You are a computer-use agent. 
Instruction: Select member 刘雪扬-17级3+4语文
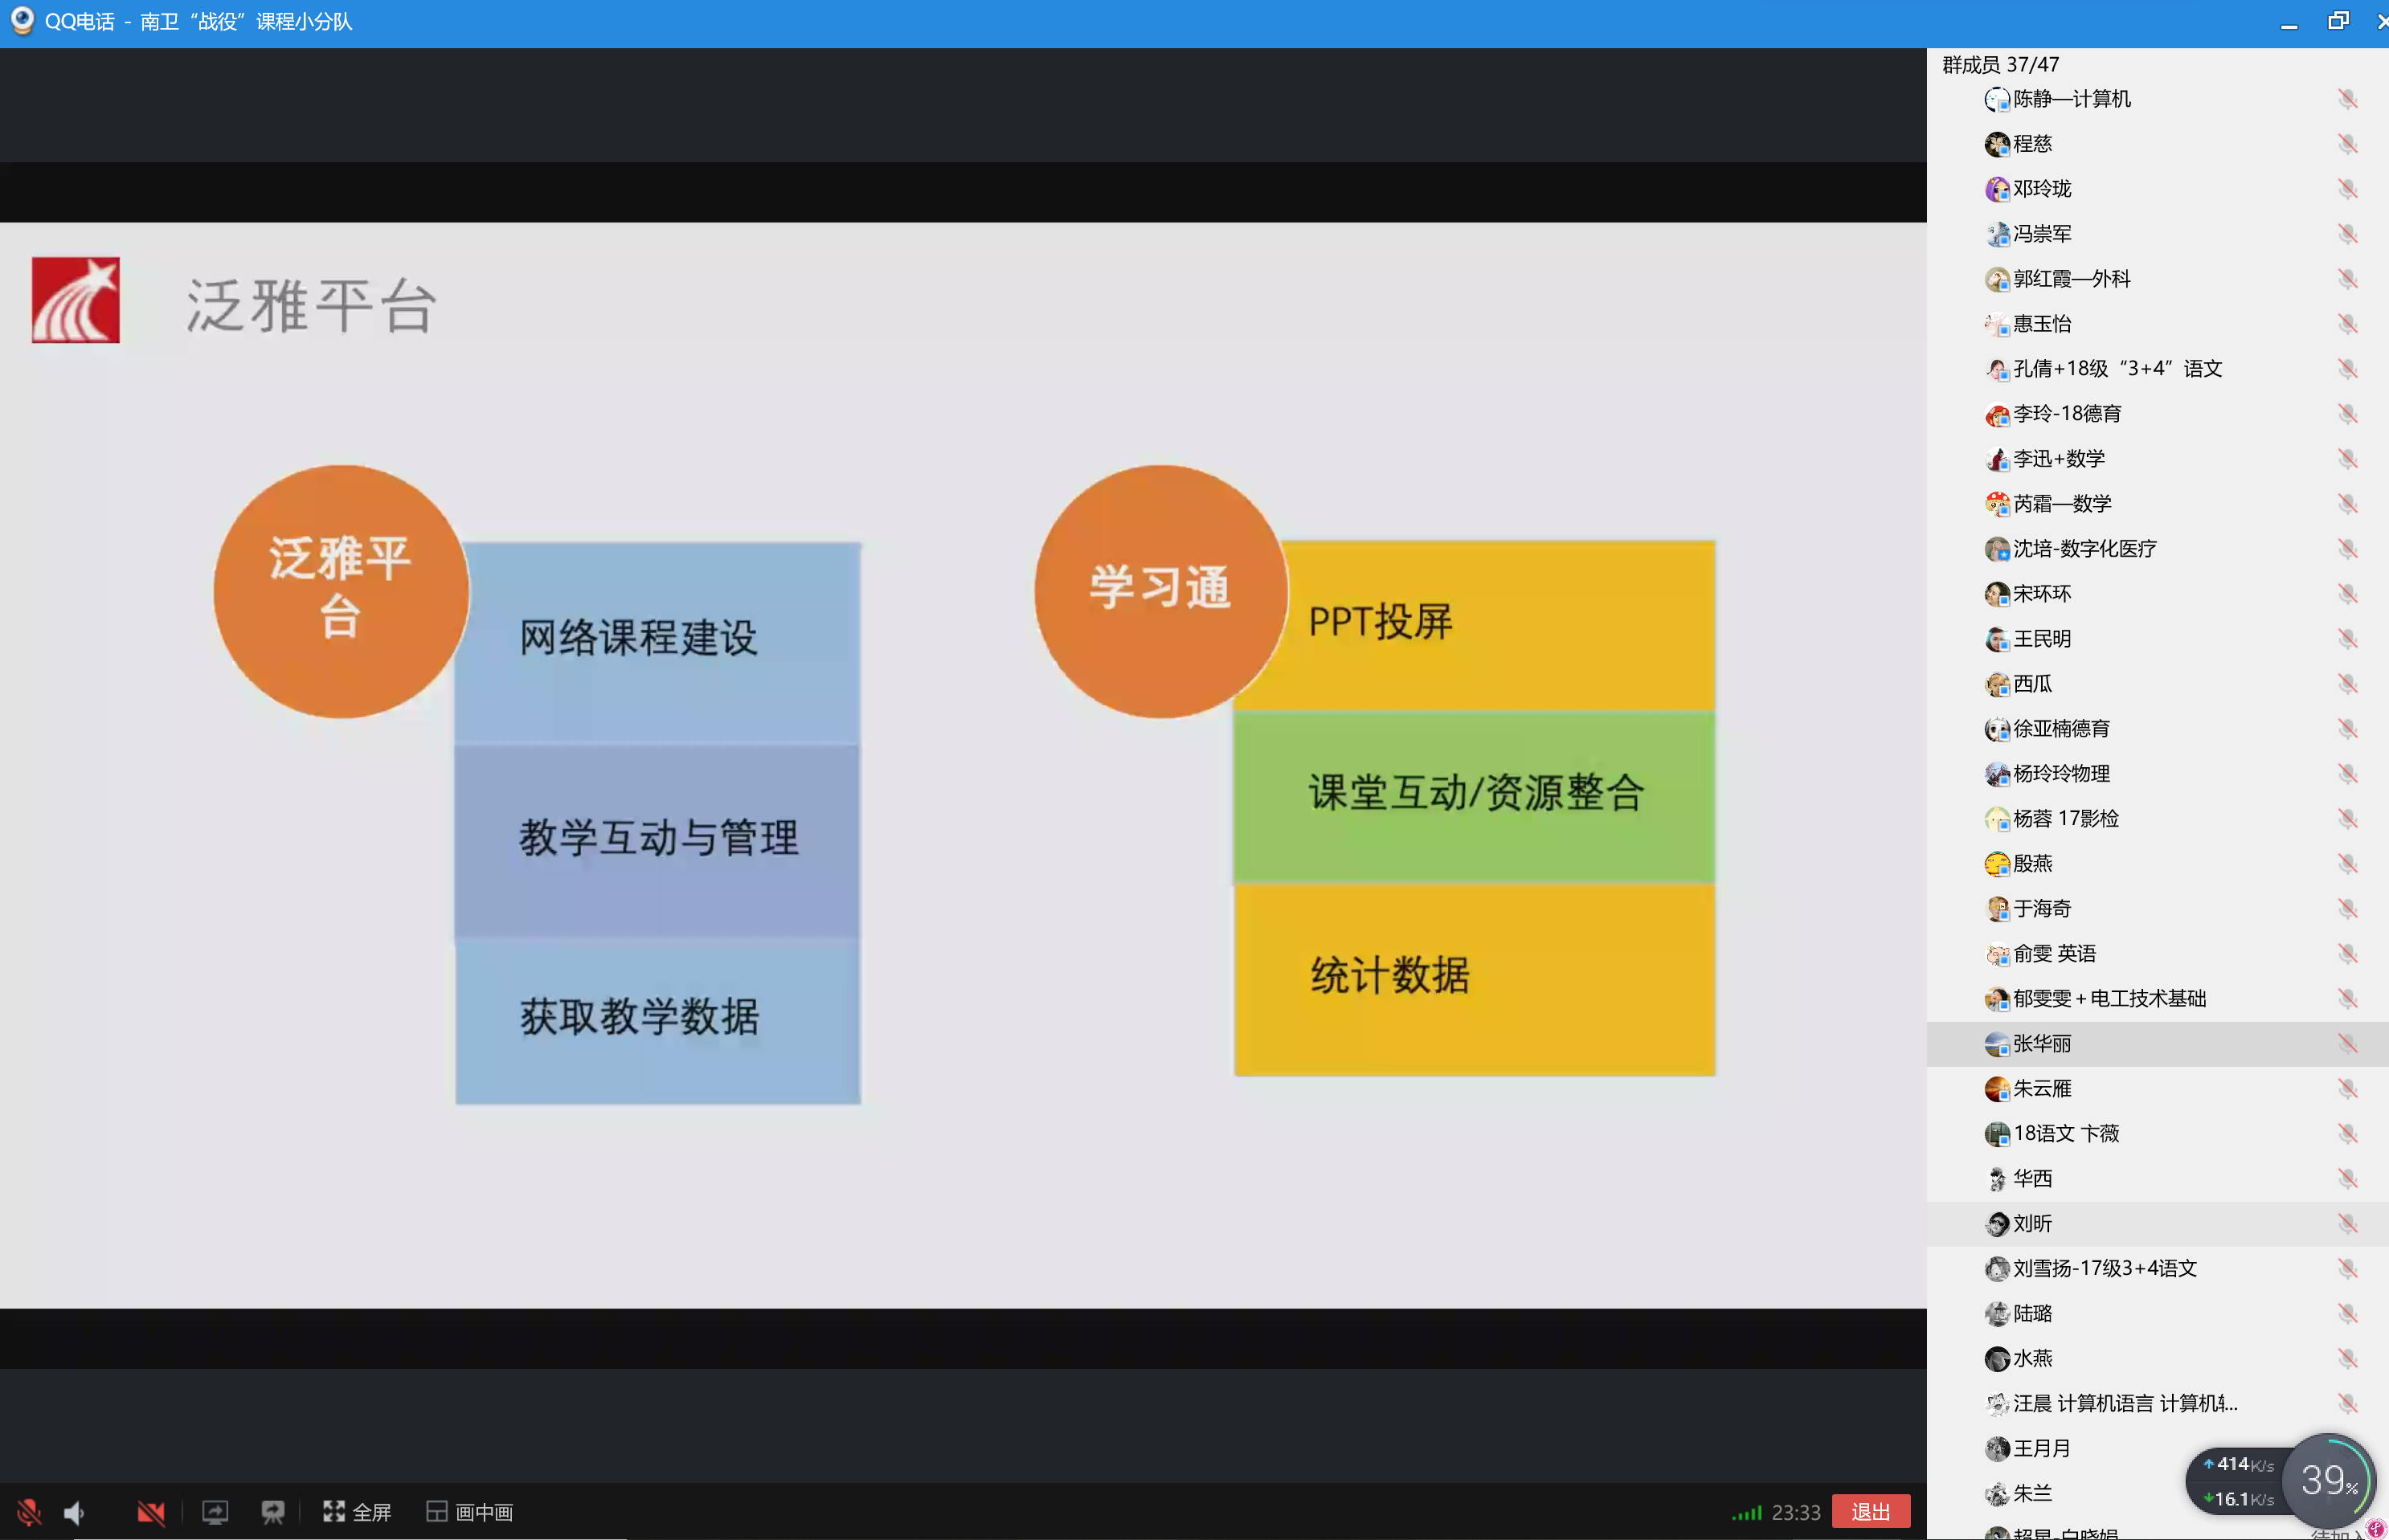pos(2157,1269)
